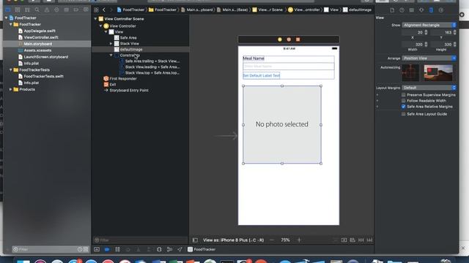Screen dimensions: 469x263
Task: Click the project navigator Filter field
Action: click(51, 249)
